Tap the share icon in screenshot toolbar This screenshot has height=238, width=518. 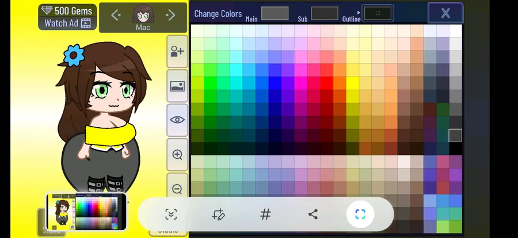(x=313, y=214)
